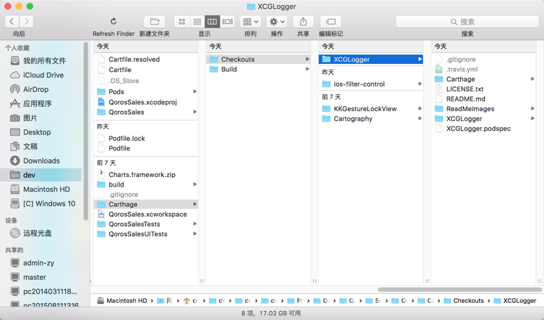Image resolution: width=544 pixels, height=320 pixels.
Task: Expand the QorosSalesTests folder arrow
Action: coord(194,224)
